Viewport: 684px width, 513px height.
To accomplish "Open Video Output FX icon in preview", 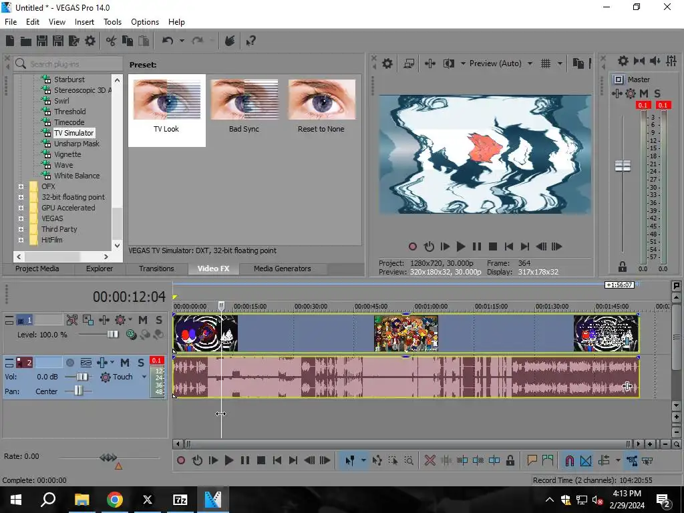I will [x=430, y=63].
